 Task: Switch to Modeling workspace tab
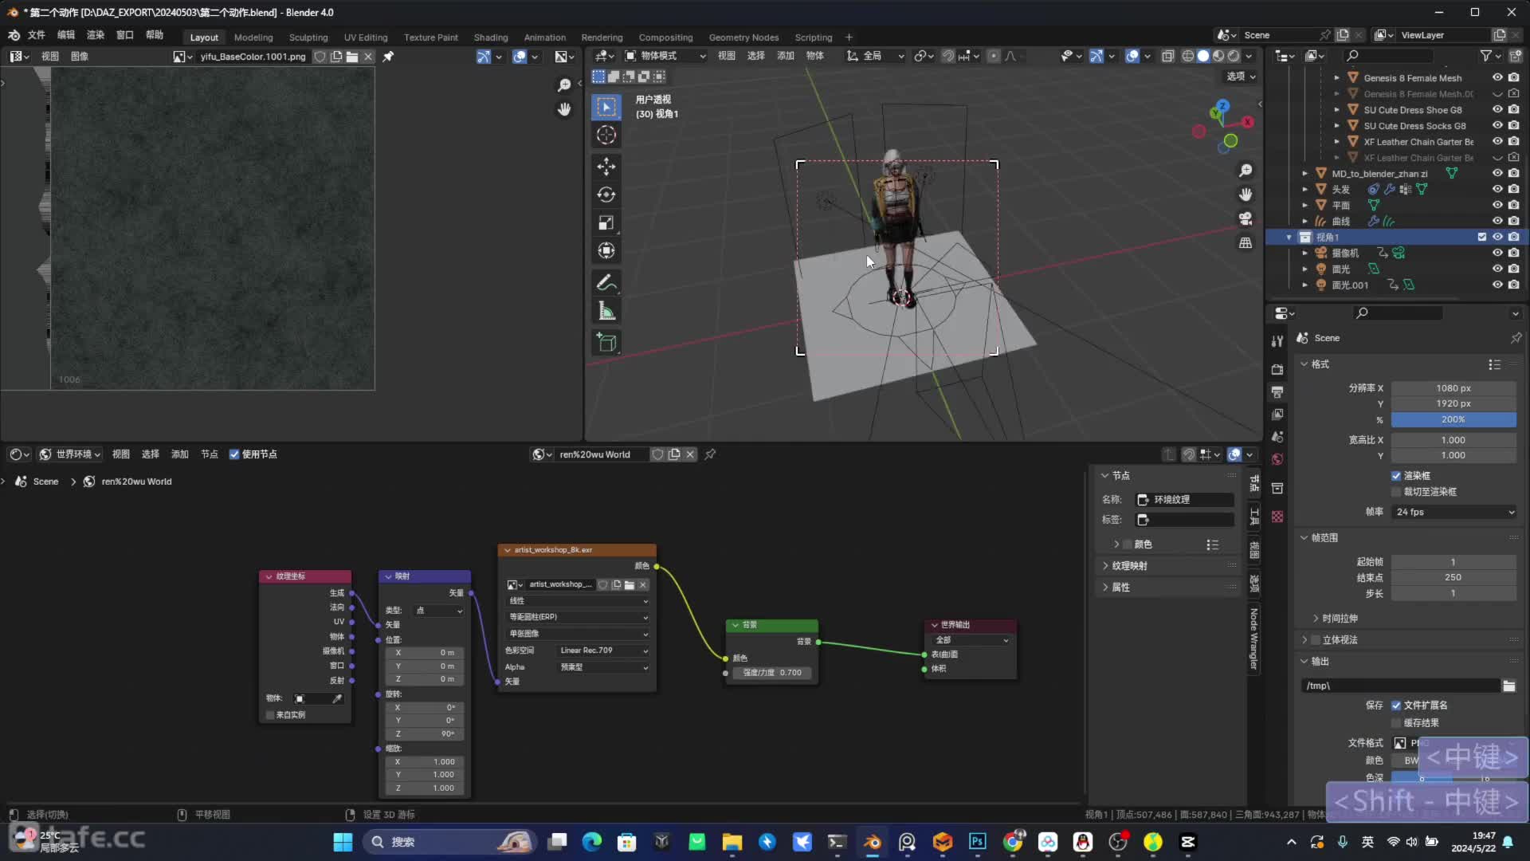click(x=253, y=37)
